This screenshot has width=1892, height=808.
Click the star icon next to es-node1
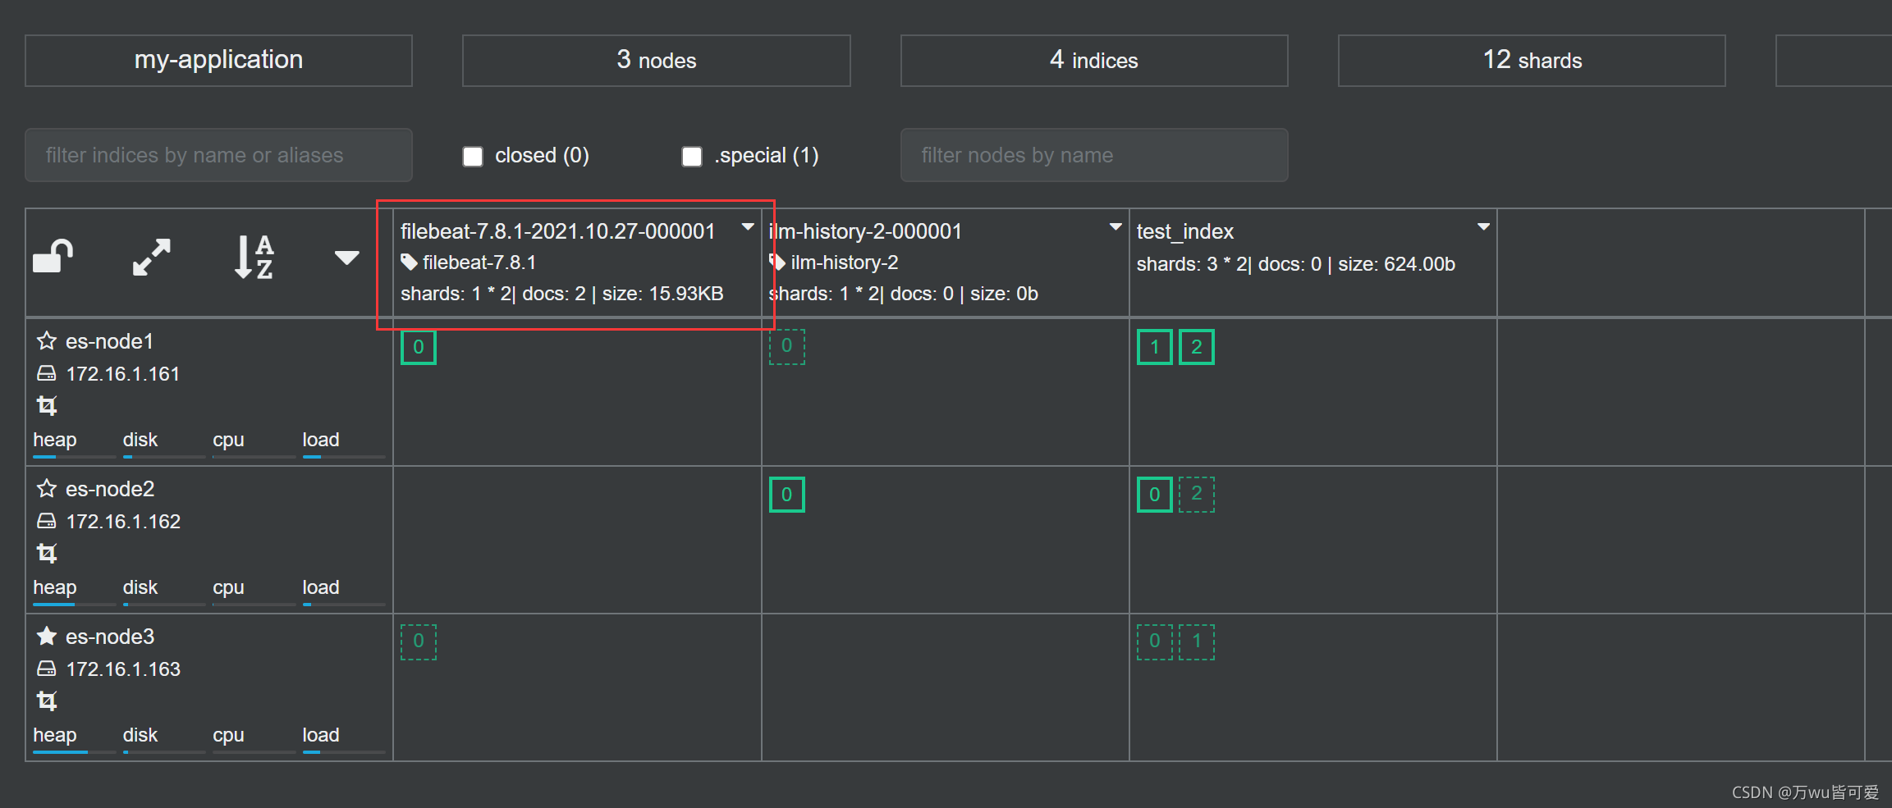point(47,340)
